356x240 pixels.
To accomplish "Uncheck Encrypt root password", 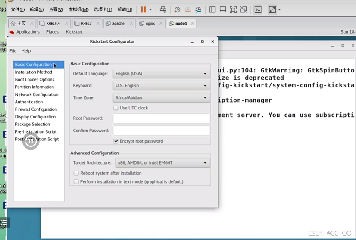I will [116, 141].
